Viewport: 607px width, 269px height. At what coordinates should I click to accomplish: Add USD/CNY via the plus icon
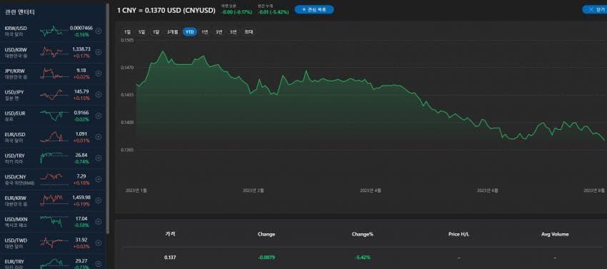click(x=99, y=179)
